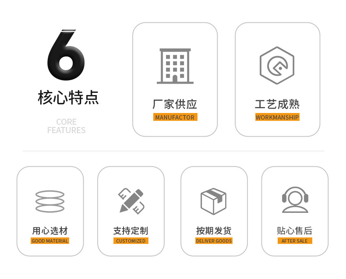Click the 厂家供应 heading text
The image size is (346, 279).
click(x=175, y=104)
